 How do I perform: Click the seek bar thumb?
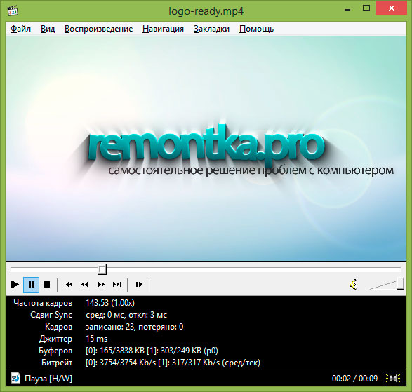coord(102,270)
